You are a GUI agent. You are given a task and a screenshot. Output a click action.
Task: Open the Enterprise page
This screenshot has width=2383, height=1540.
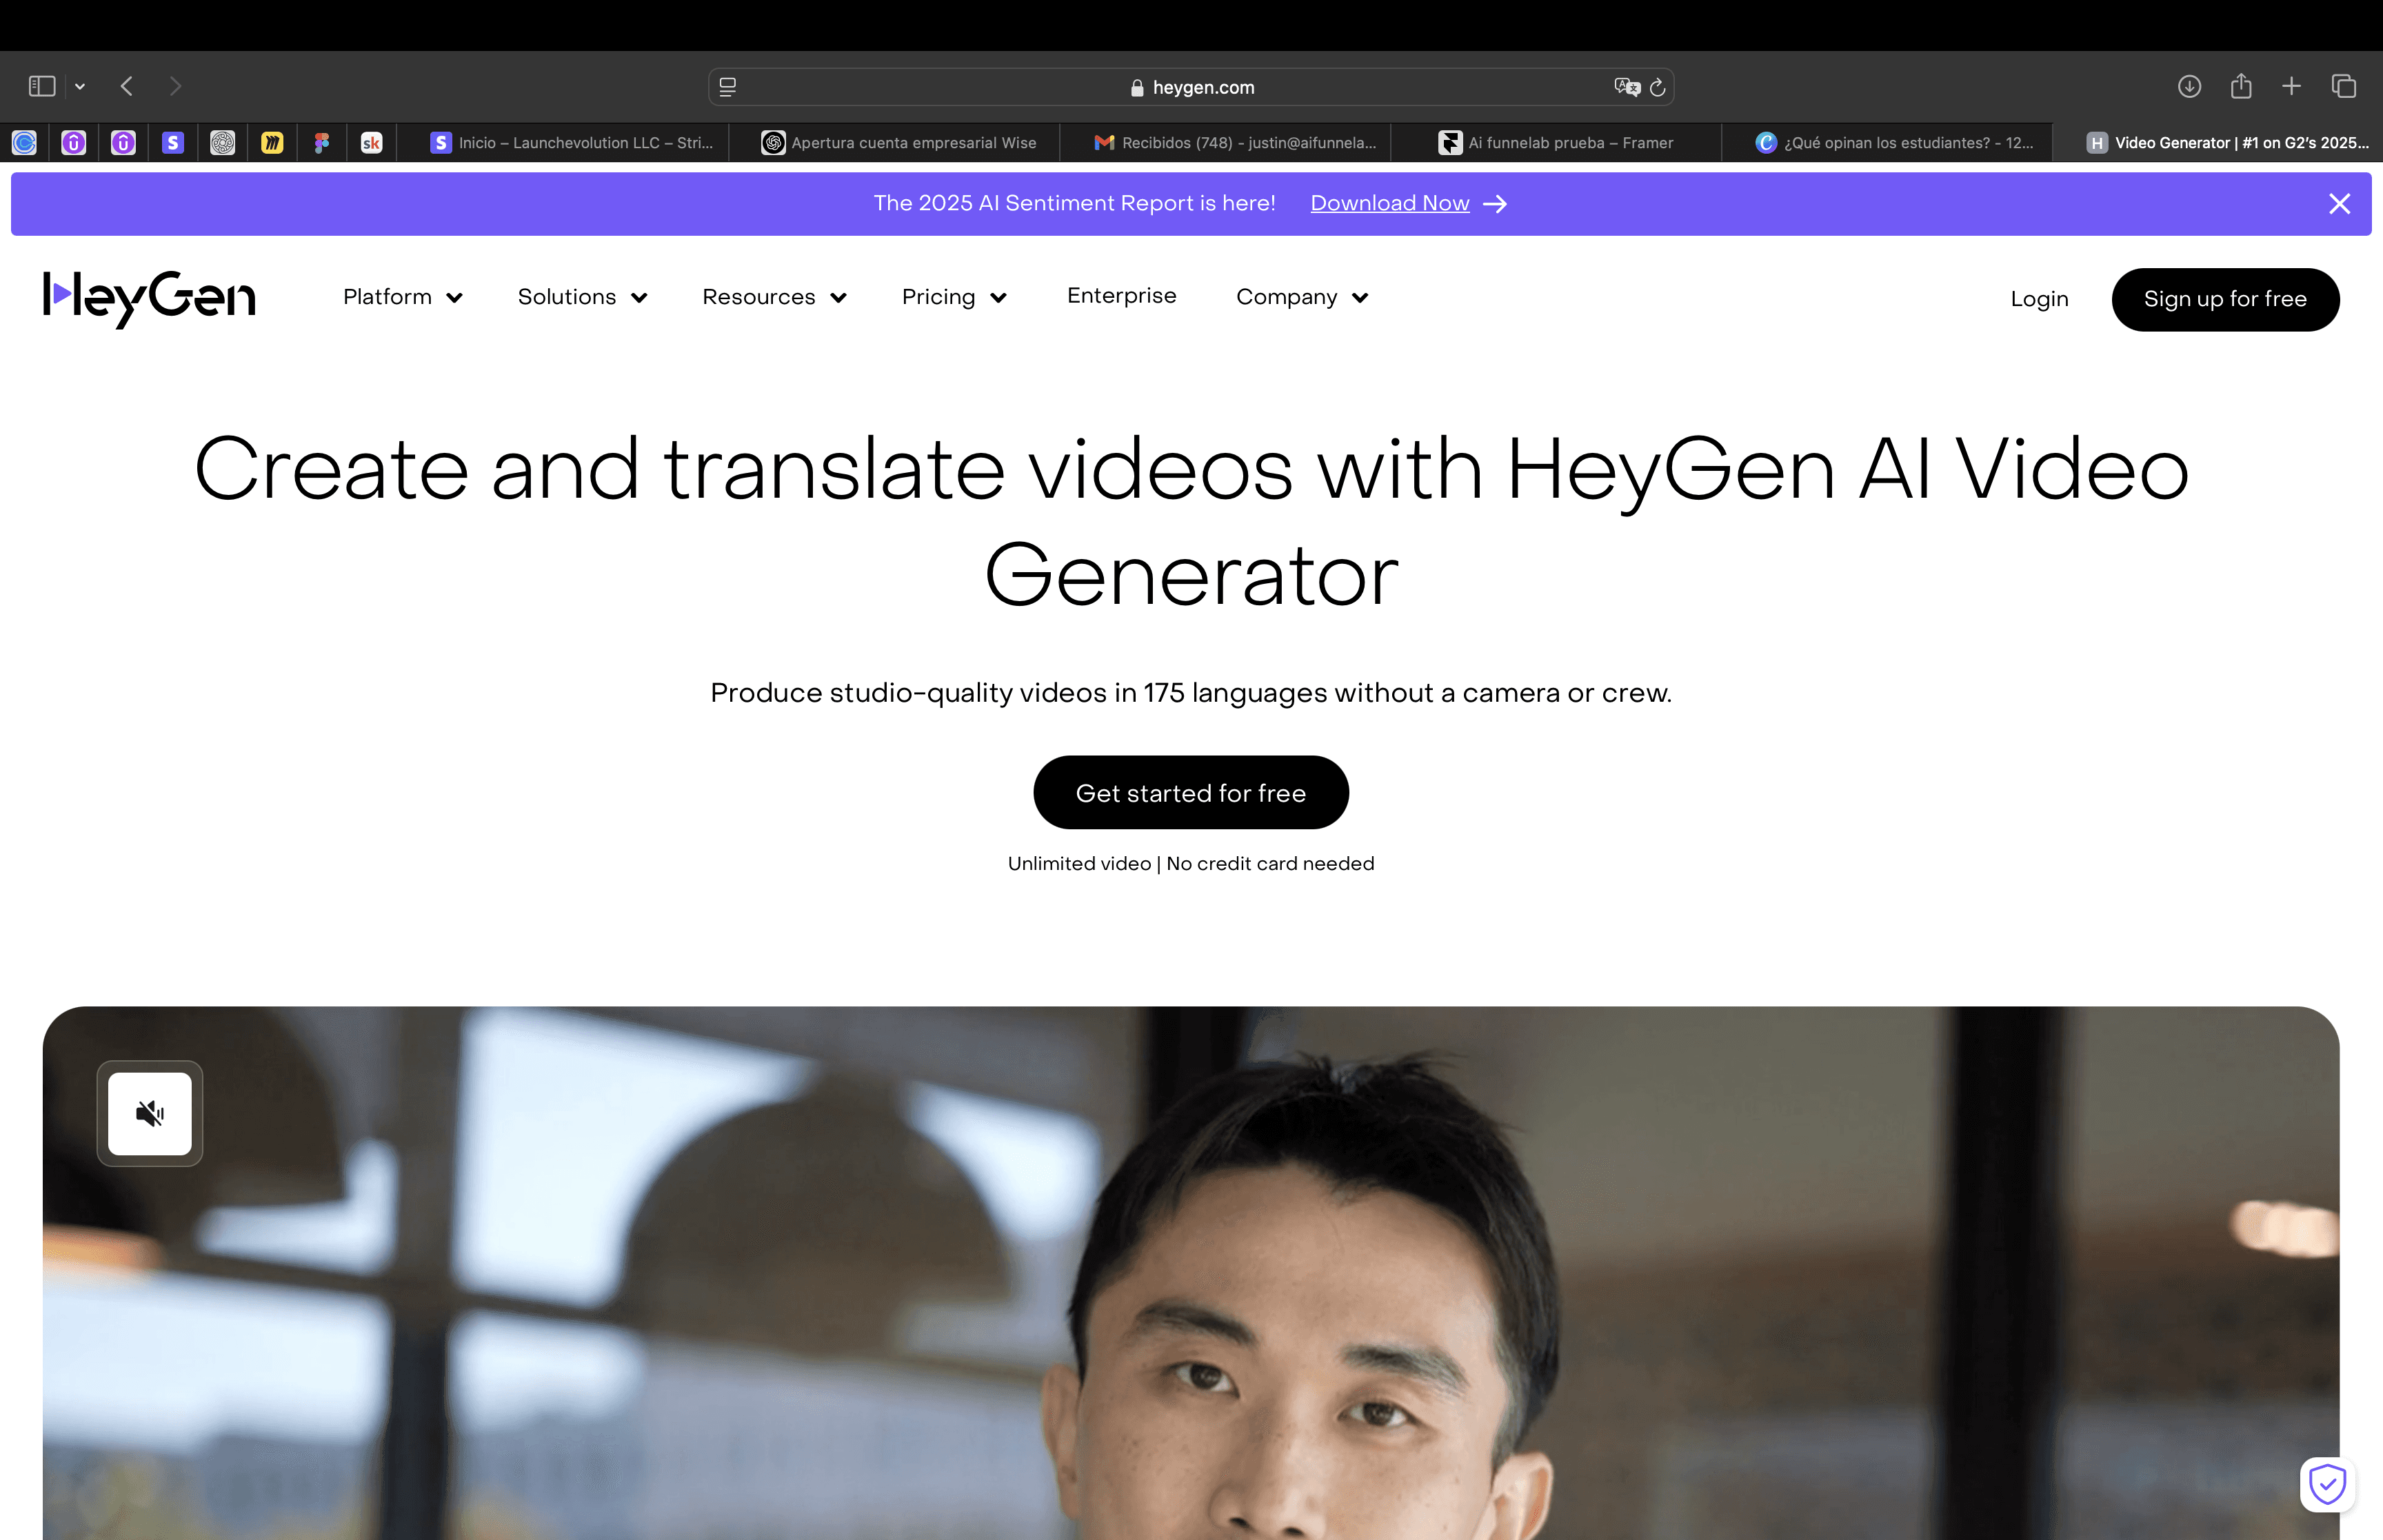[x=1122, y=296]
